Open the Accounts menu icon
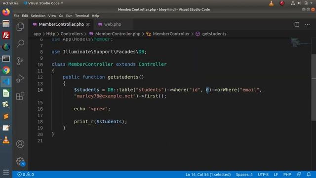Image resolution: width=316 pixels, height=178 pixels. (20, 144)
